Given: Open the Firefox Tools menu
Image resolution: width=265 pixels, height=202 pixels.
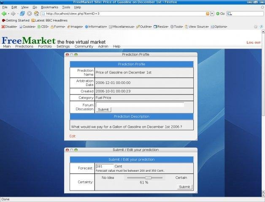Looking at the screenshot, I should (66, 7).
